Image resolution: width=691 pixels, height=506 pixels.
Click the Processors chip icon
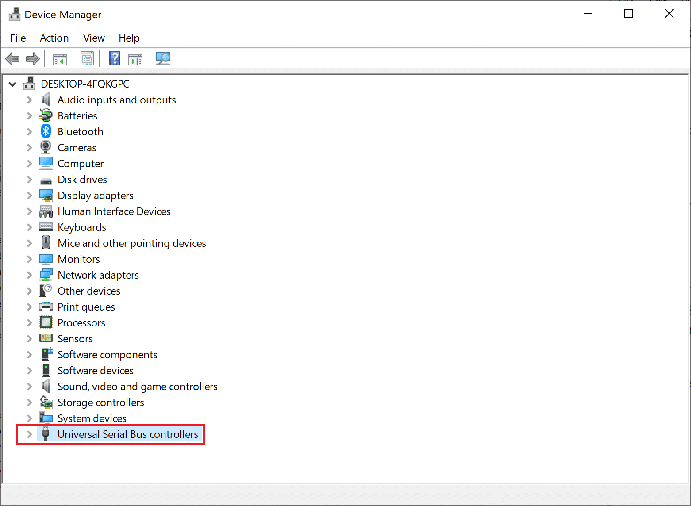click(x=46, y=322)
